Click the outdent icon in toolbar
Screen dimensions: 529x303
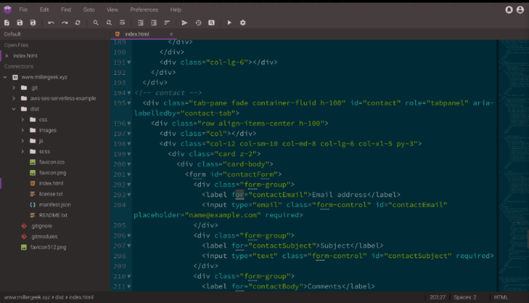[x=154, y=22]
